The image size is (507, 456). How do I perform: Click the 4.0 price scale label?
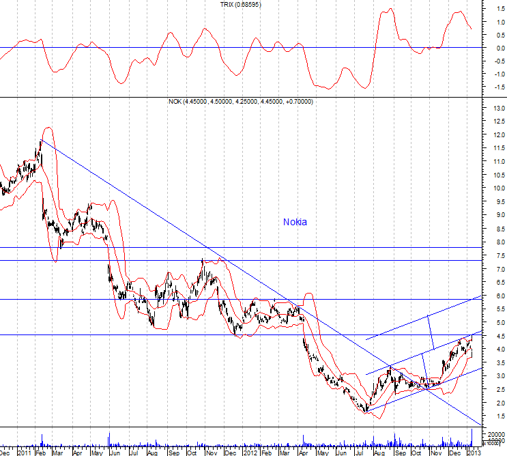501,350
